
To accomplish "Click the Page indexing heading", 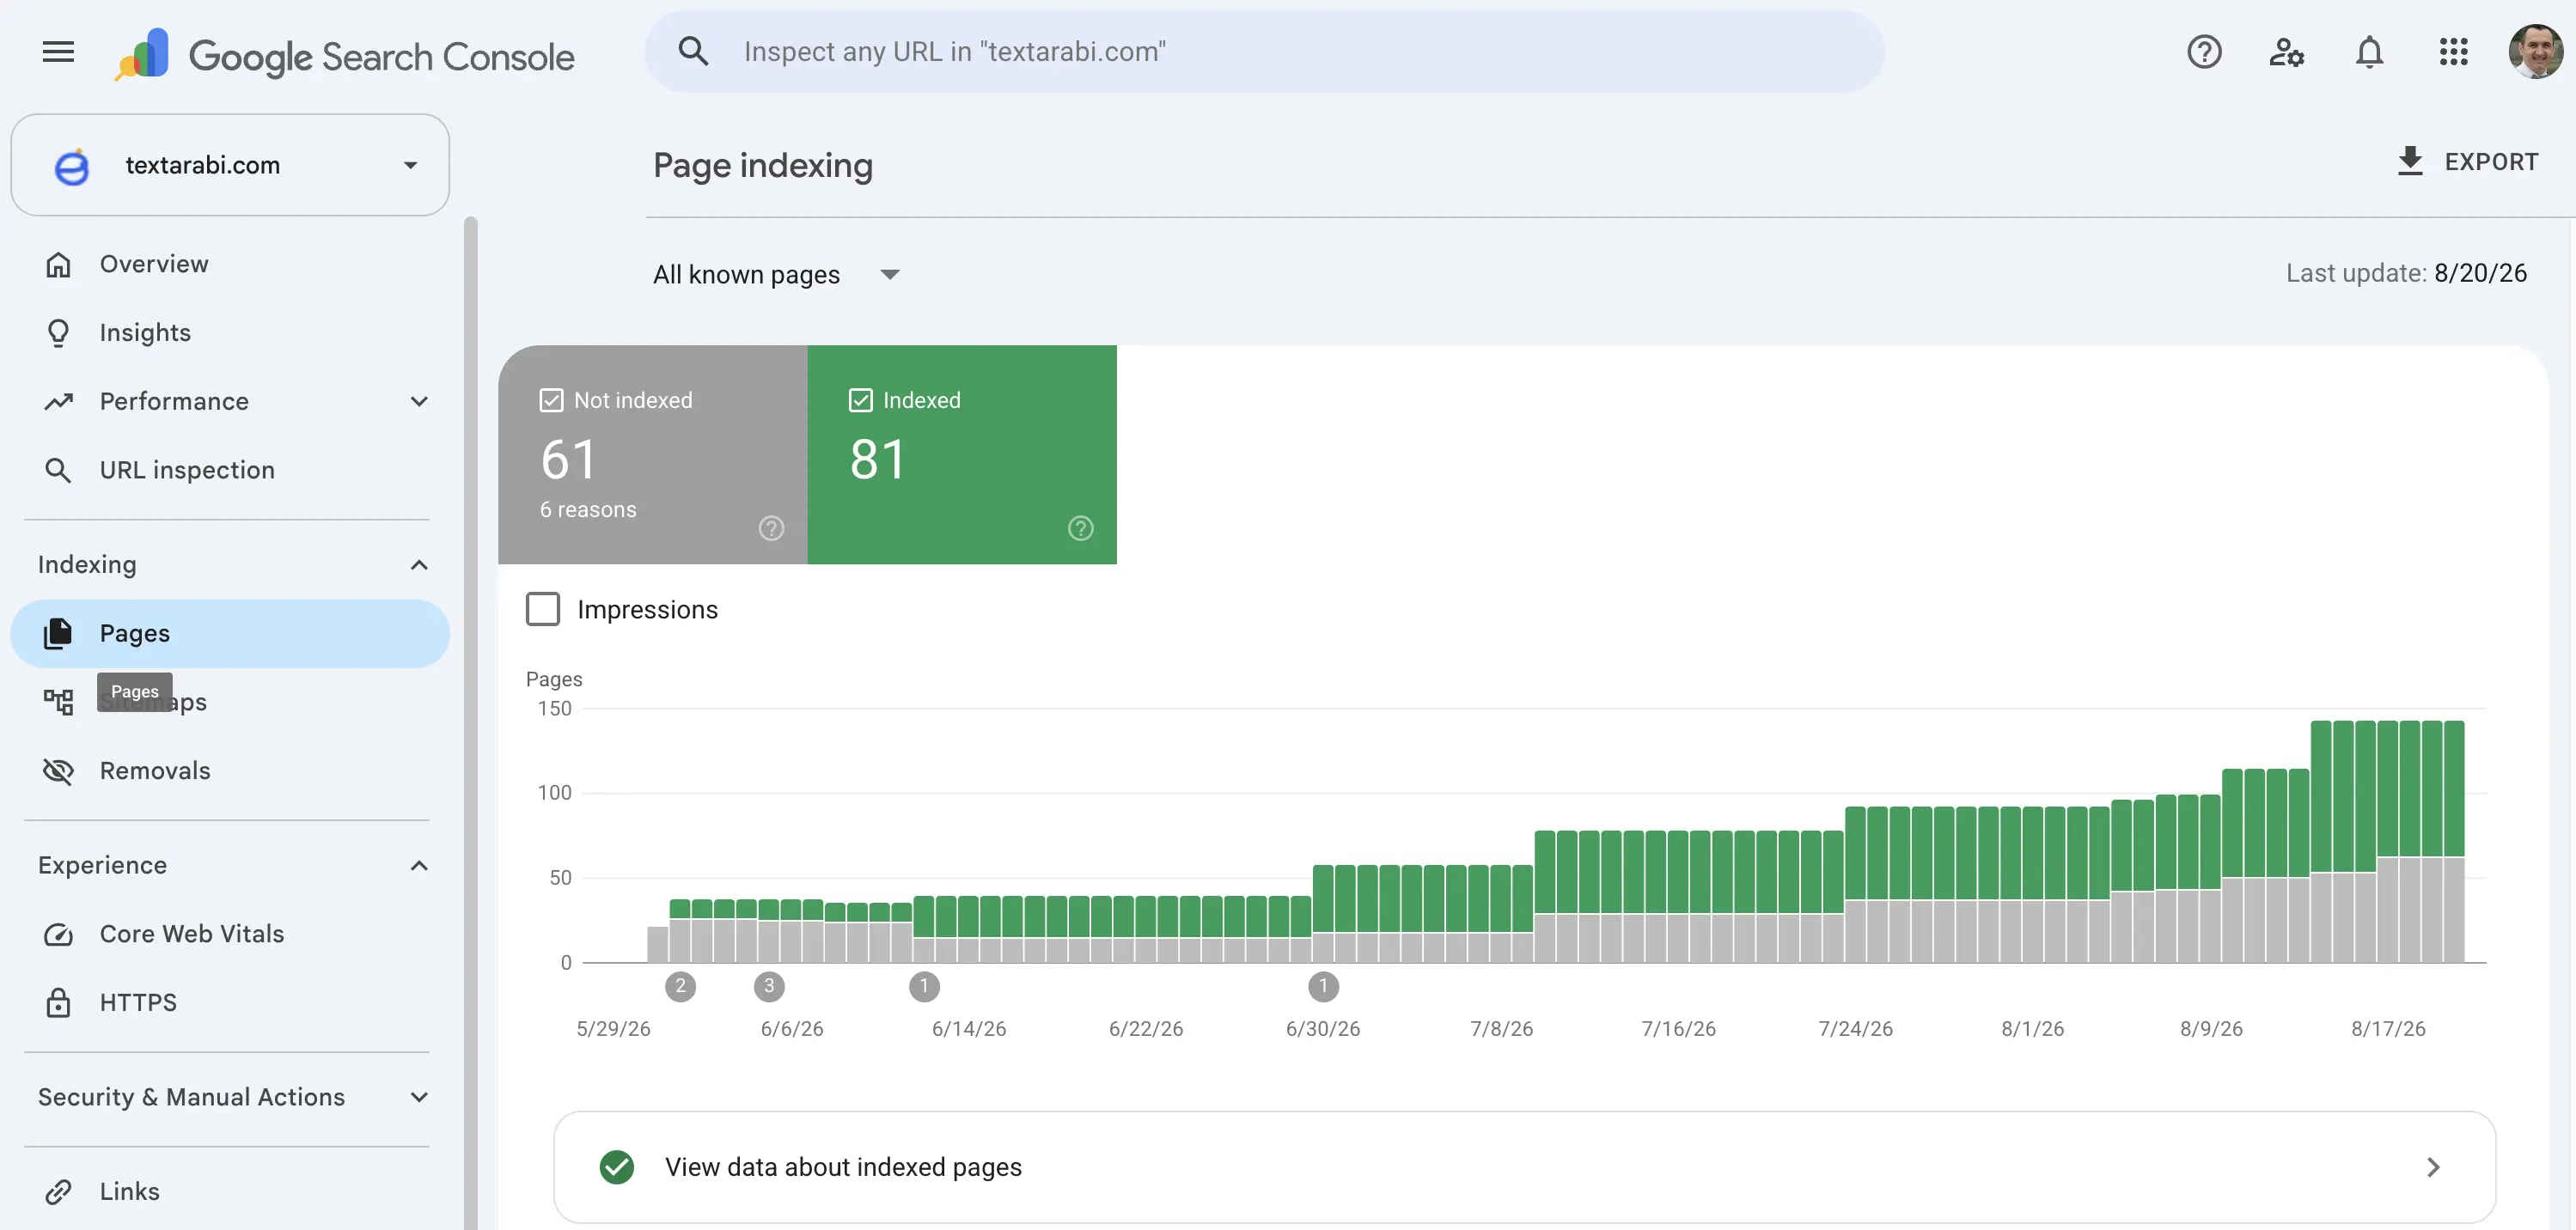I will click(x=763, y=165).
